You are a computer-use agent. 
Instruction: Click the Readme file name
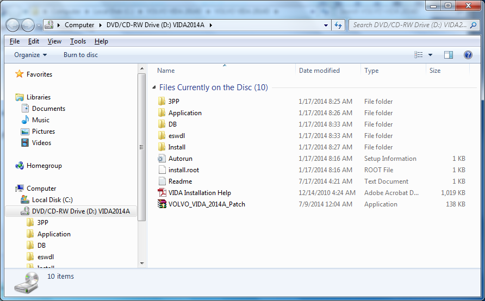[180, 181]
